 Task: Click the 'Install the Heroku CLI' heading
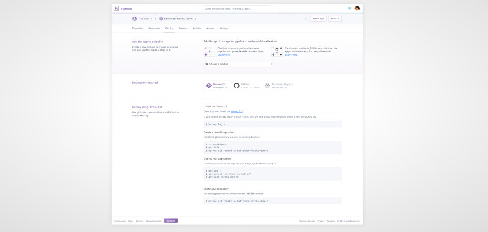click(x=216, y=106)
